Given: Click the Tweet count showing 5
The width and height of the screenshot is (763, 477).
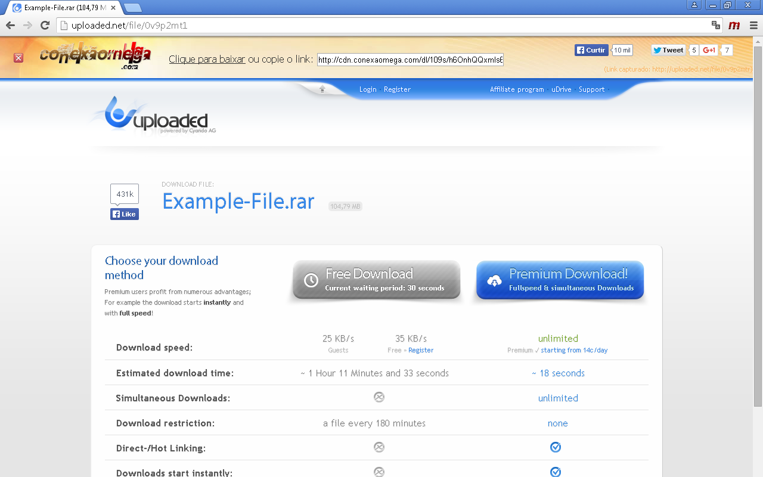Looking at the screenshot, I should [694, 50].
